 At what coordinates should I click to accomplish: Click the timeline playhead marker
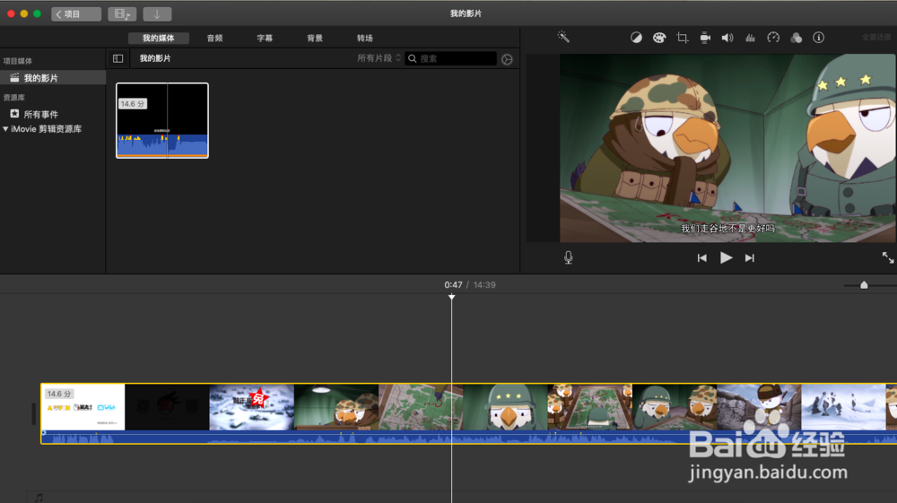click(x=451, y=297)
